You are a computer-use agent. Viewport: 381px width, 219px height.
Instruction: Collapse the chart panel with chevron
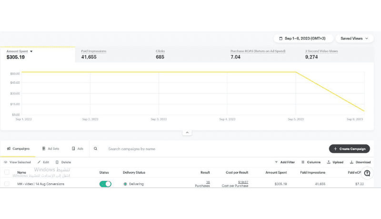pyautogui.click(x=187, y=133)
